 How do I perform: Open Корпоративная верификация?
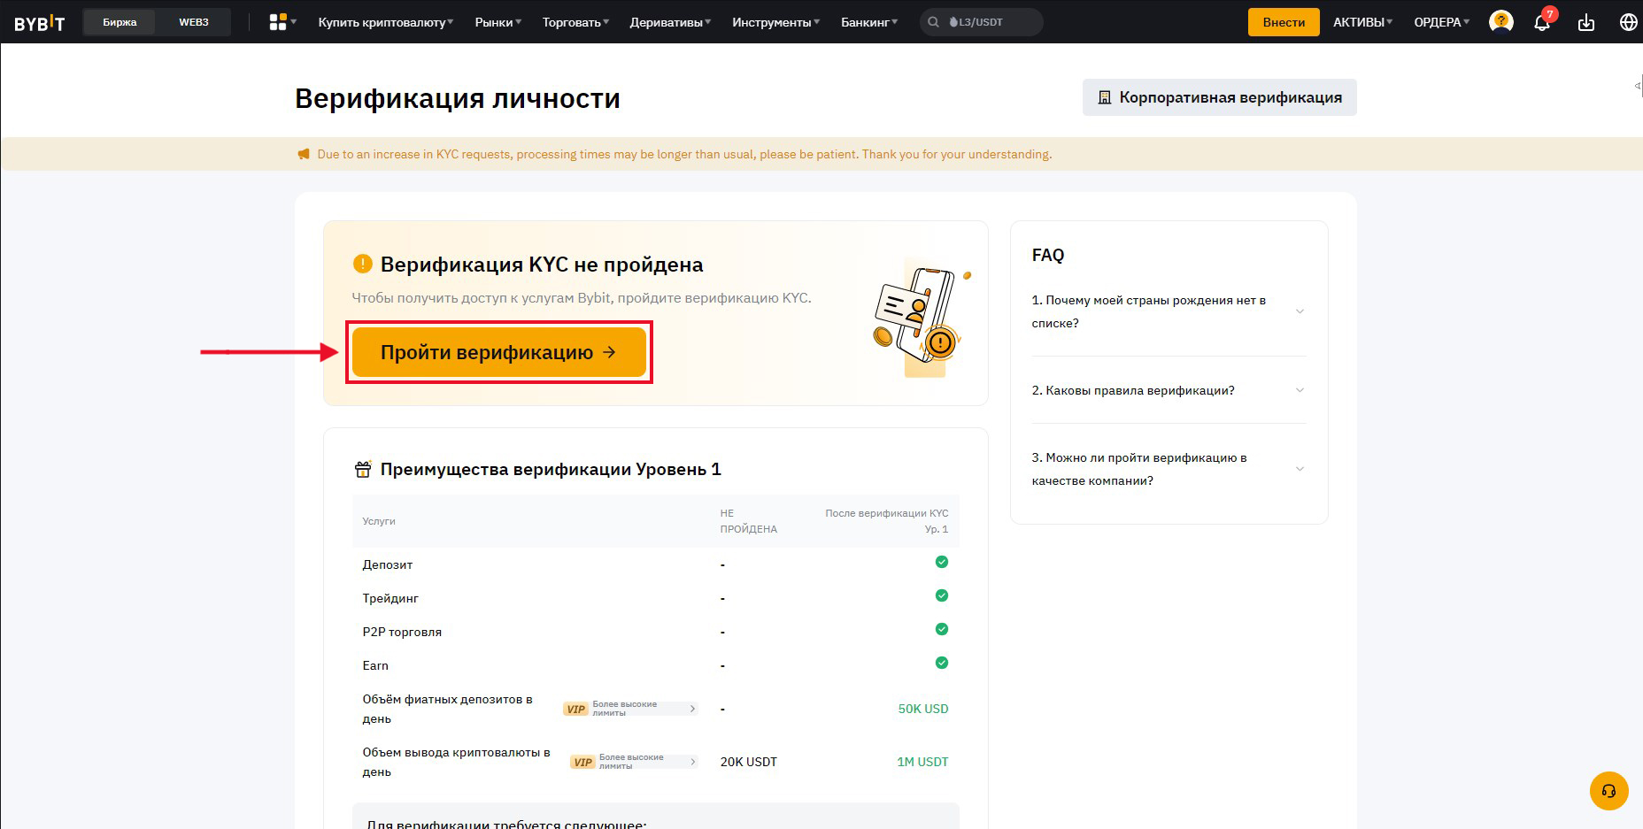[1220, 97]
